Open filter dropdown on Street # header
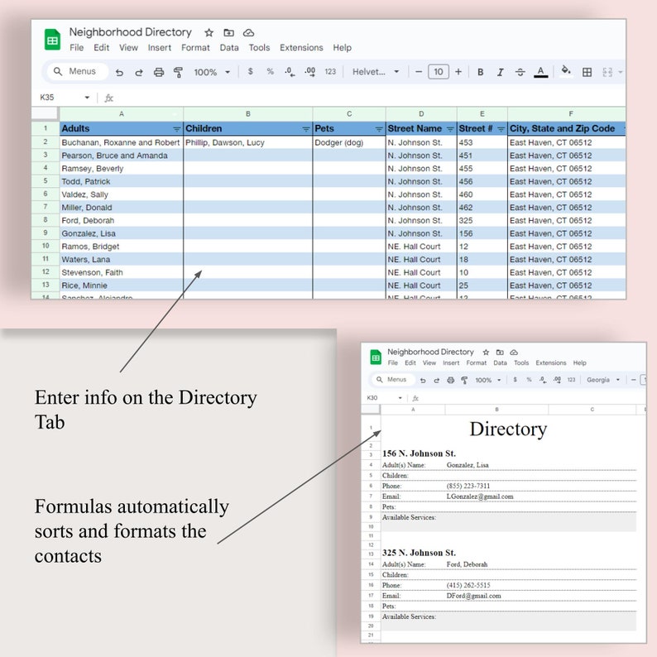657x657 pixels. [x=501, y=129]
